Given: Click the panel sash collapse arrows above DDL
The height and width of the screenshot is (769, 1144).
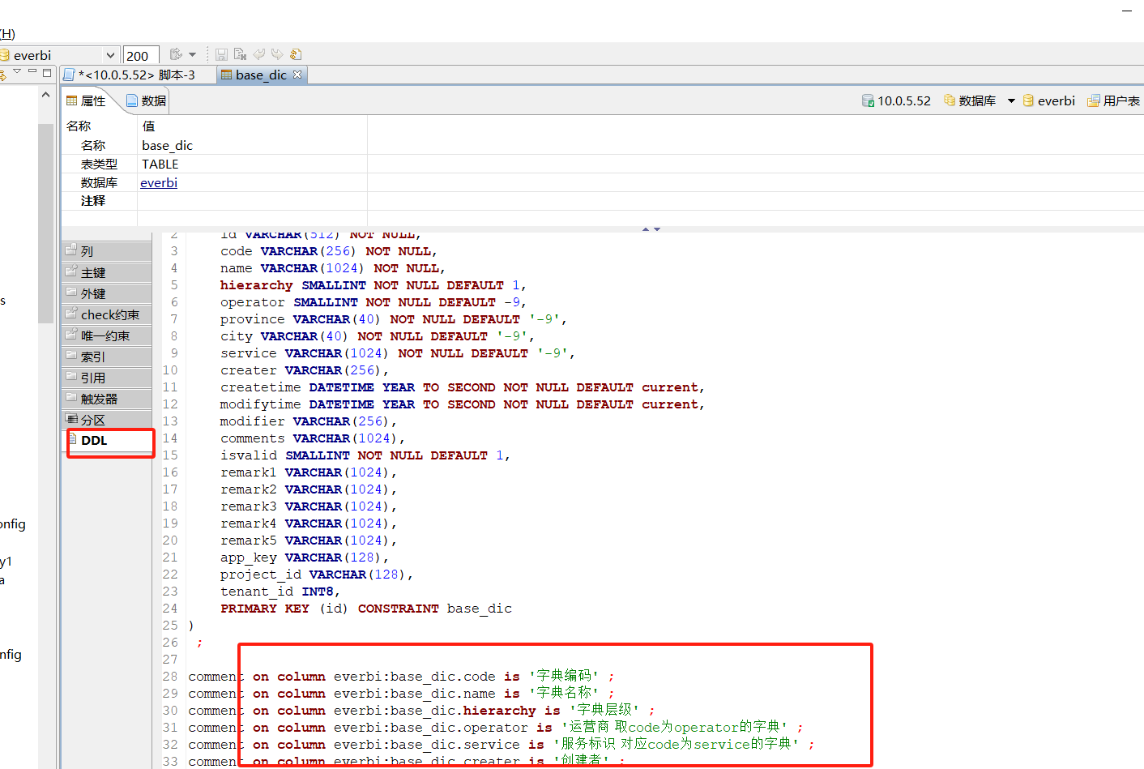Looking at the screenshot, I should tap(651, 229).
